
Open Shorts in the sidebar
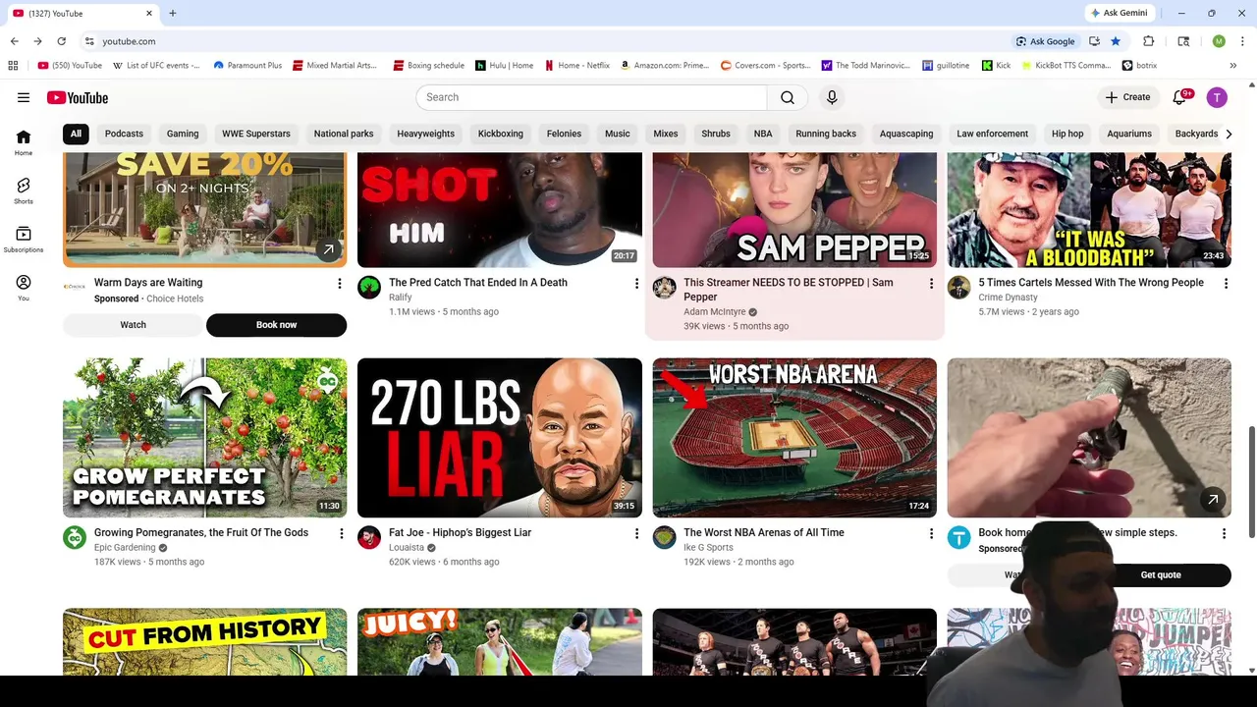(x=24, y=190)
